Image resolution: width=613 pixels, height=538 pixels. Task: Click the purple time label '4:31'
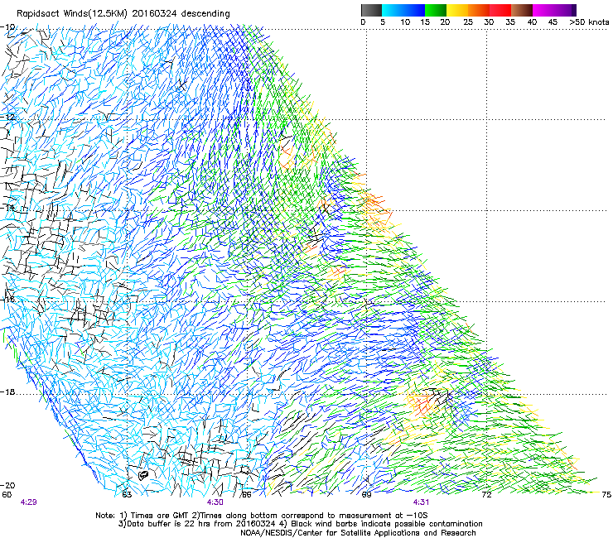coord(421,502)
